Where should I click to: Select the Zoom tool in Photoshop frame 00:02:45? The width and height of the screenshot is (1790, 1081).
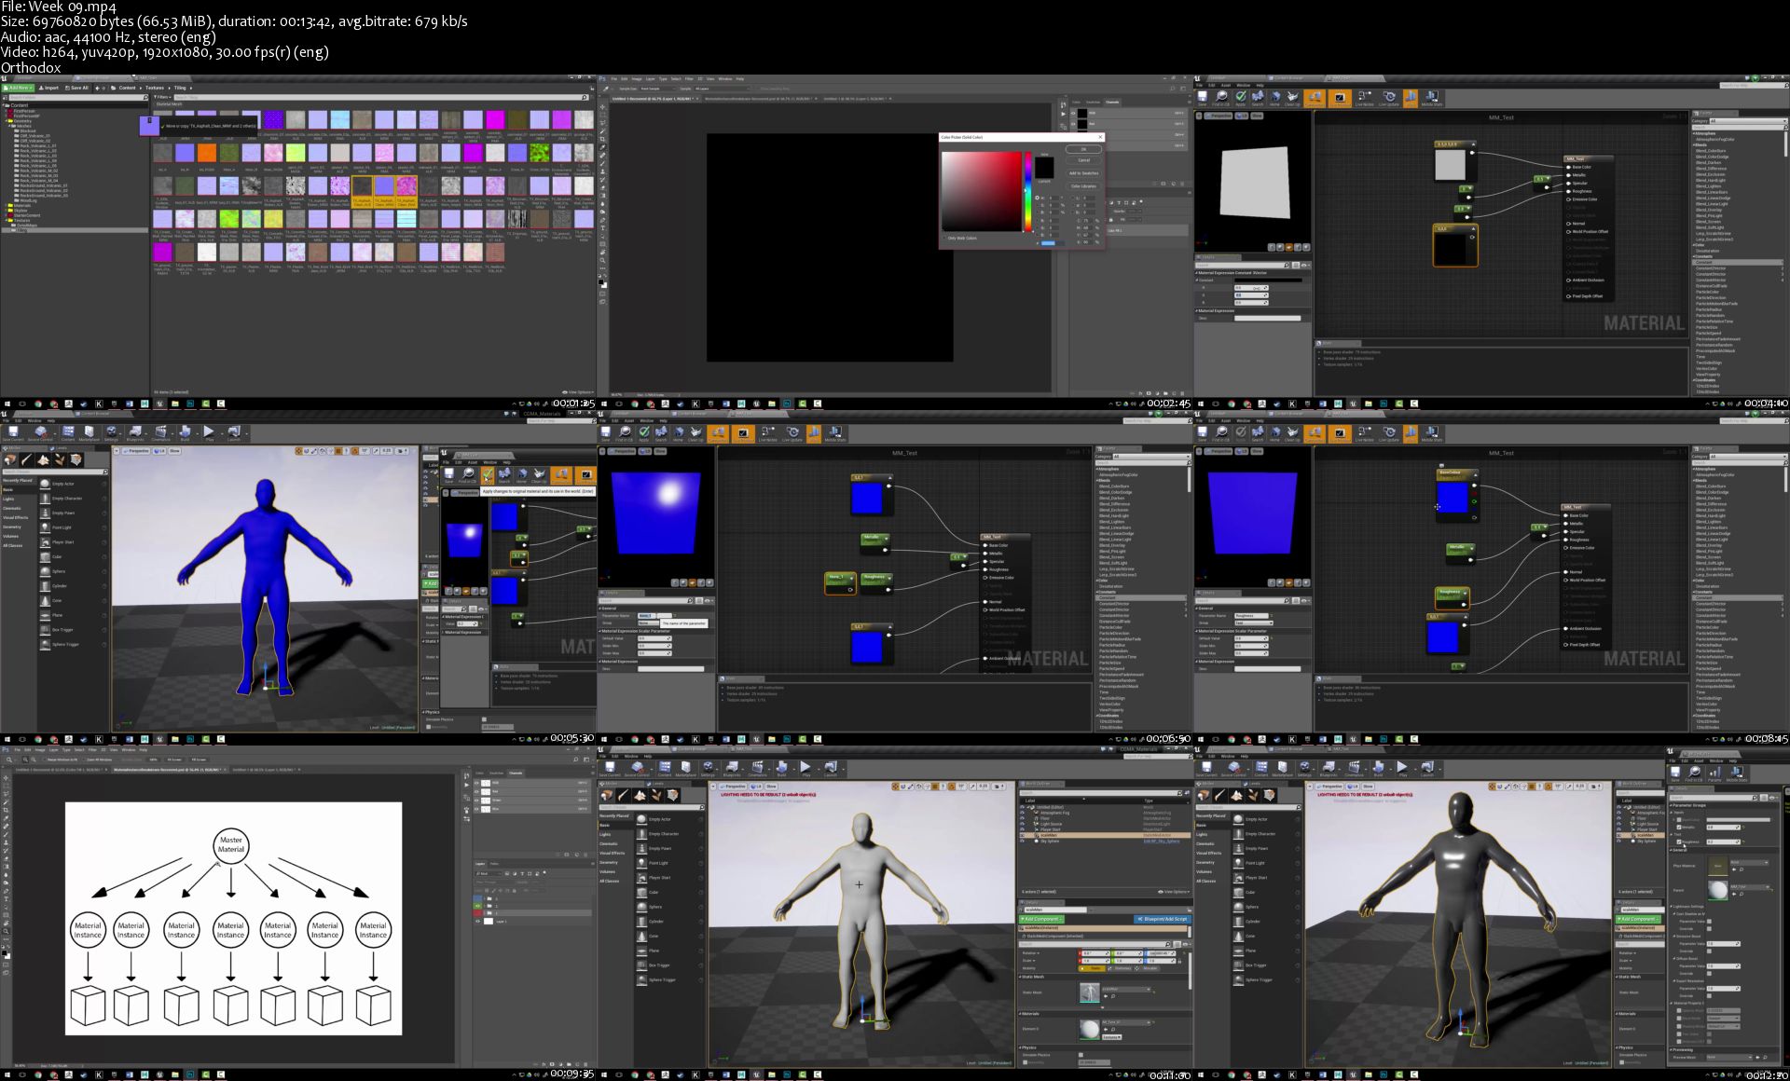point(602,260)
